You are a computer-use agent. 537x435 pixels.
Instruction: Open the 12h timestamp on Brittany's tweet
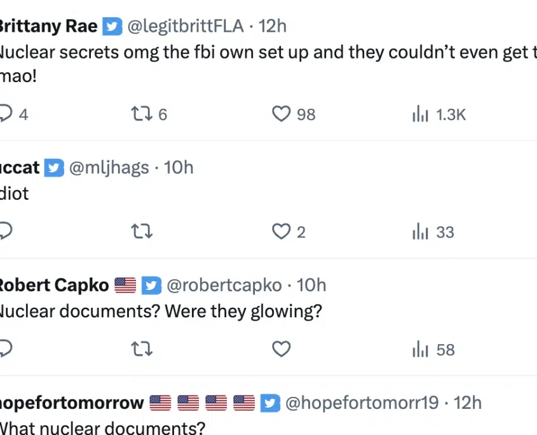point(272,26)
